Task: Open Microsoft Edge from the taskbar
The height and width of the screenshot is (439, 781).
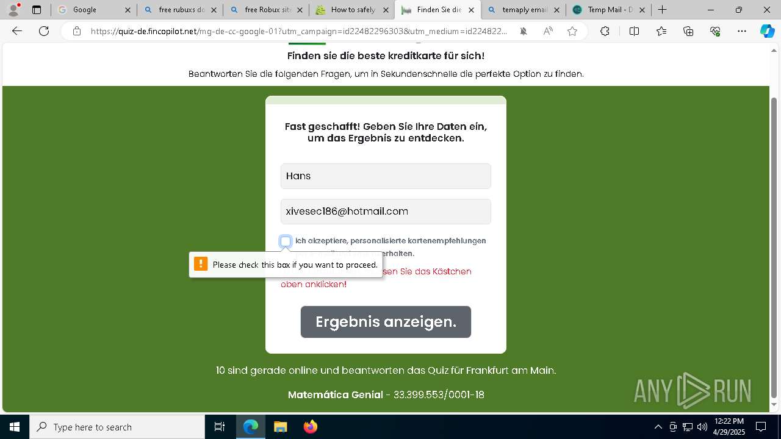Action: coord(251,427)
